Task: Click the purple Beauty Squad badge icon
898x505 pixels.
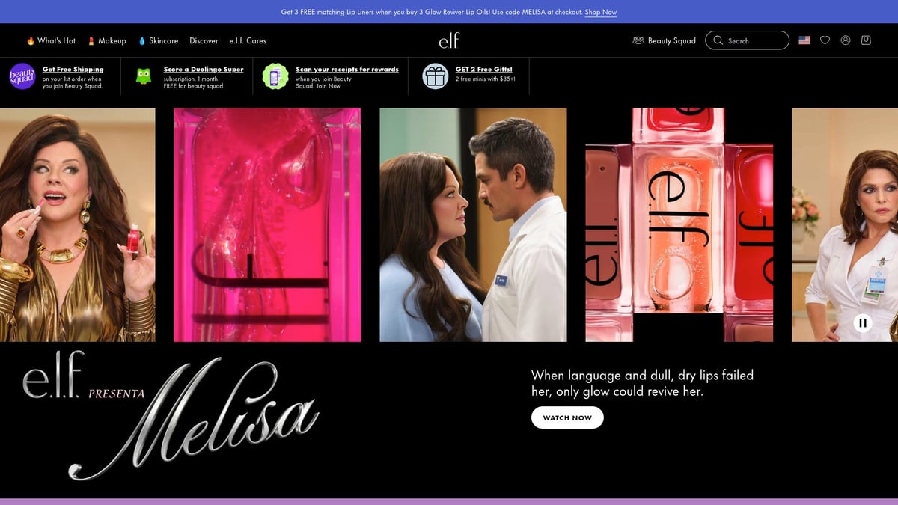Action: 22,76
